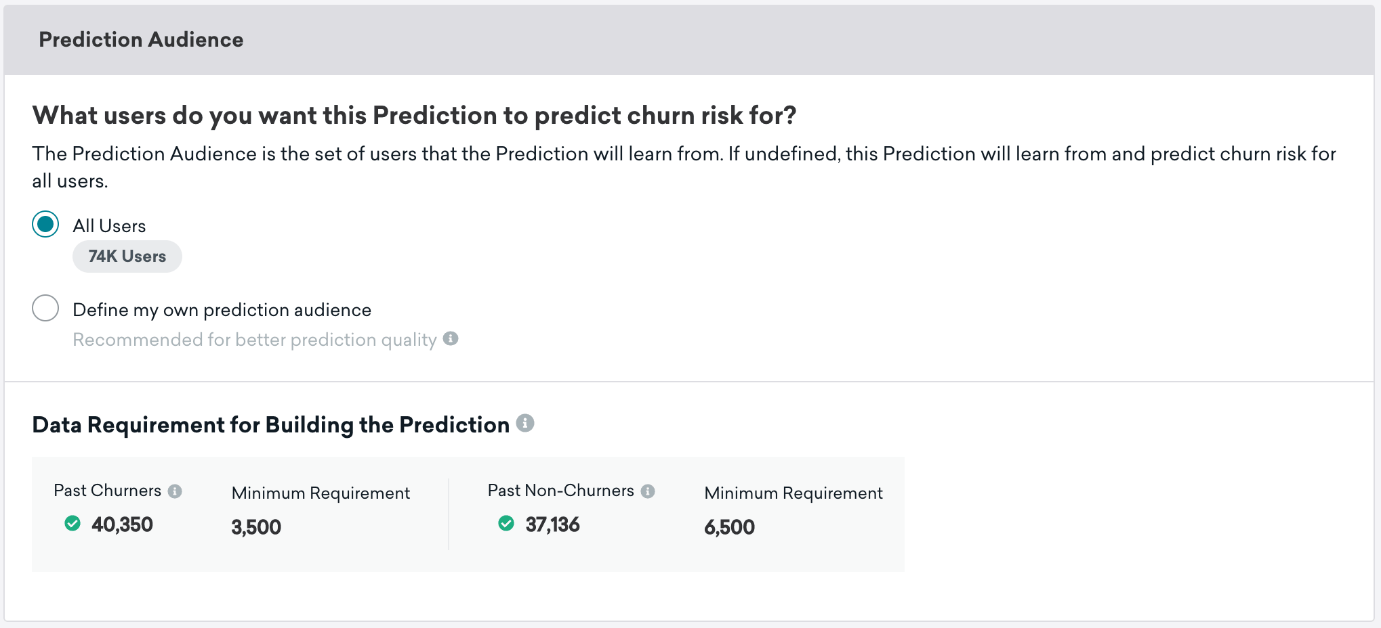Click the Past Non-Churners info icon
This screenshot has height=628, width=1381.
(x=648, y=491)
